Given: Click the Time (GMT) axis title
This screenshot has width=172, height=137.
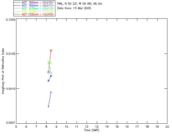Looking at the screenshot, I should (x=92, y=130).
